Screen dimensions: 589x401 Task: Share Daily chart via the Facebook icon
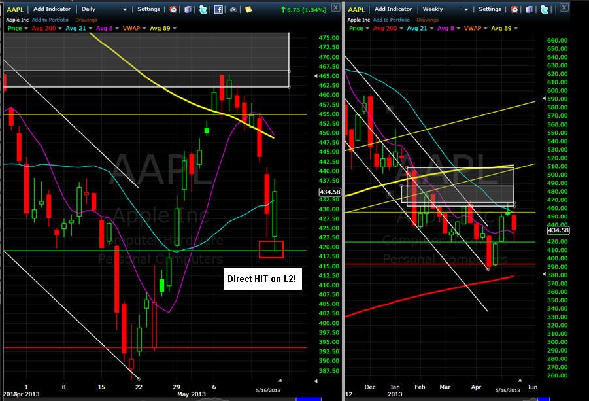point(218,9)
